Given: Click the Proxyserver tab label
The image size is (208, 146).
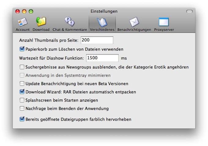Looking at the screenshot, I should click(164, 30).
